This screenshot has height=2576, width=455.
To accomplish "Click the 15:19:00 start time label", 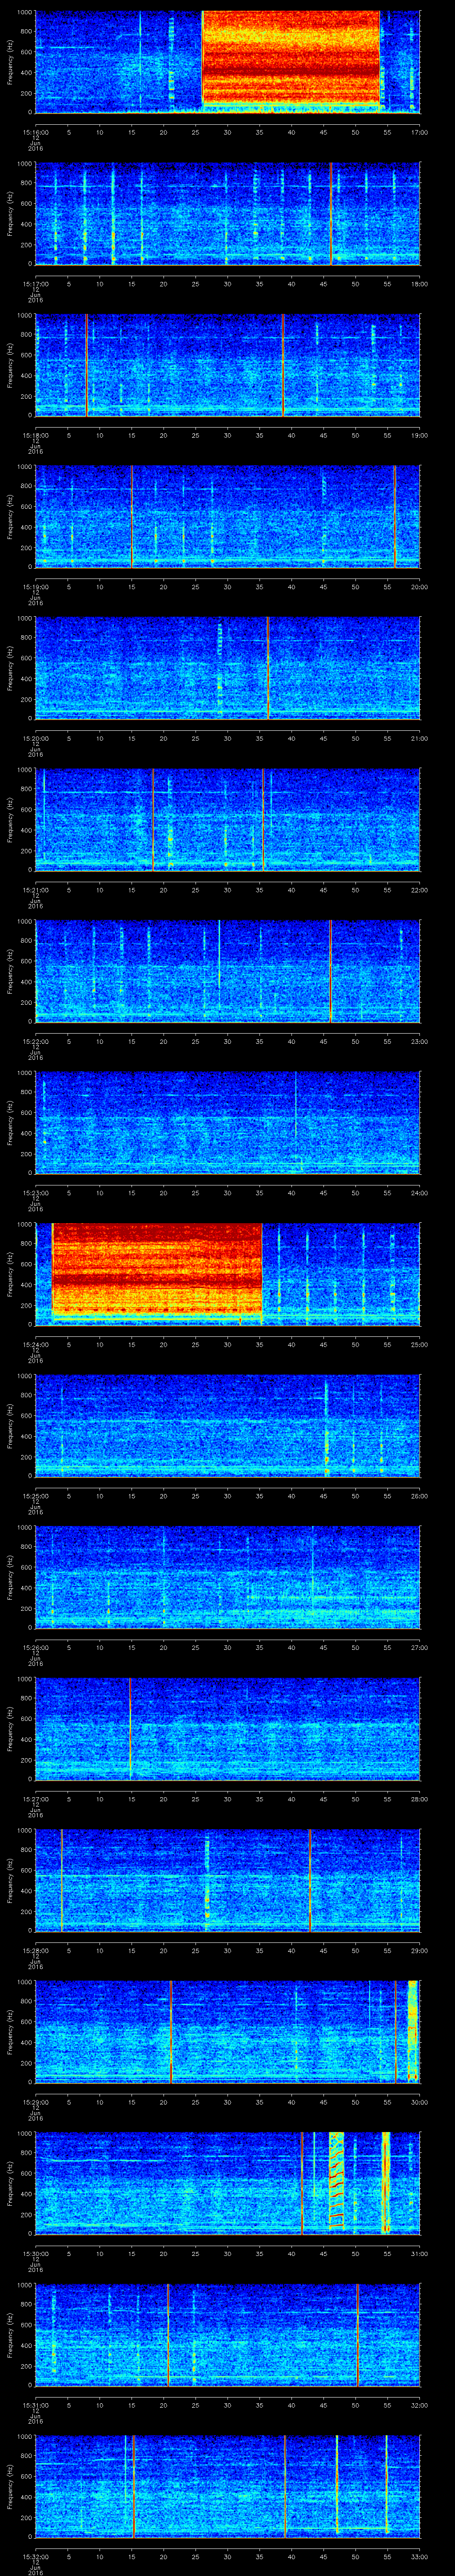I will pos(35,586).
